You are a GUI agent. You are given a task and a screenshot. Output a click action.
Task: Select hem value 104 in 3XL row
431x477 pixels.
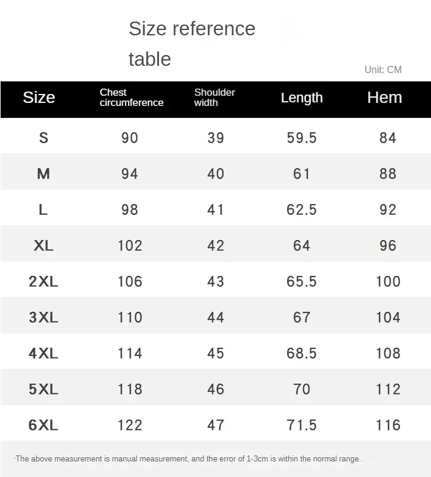coord(388,317)
